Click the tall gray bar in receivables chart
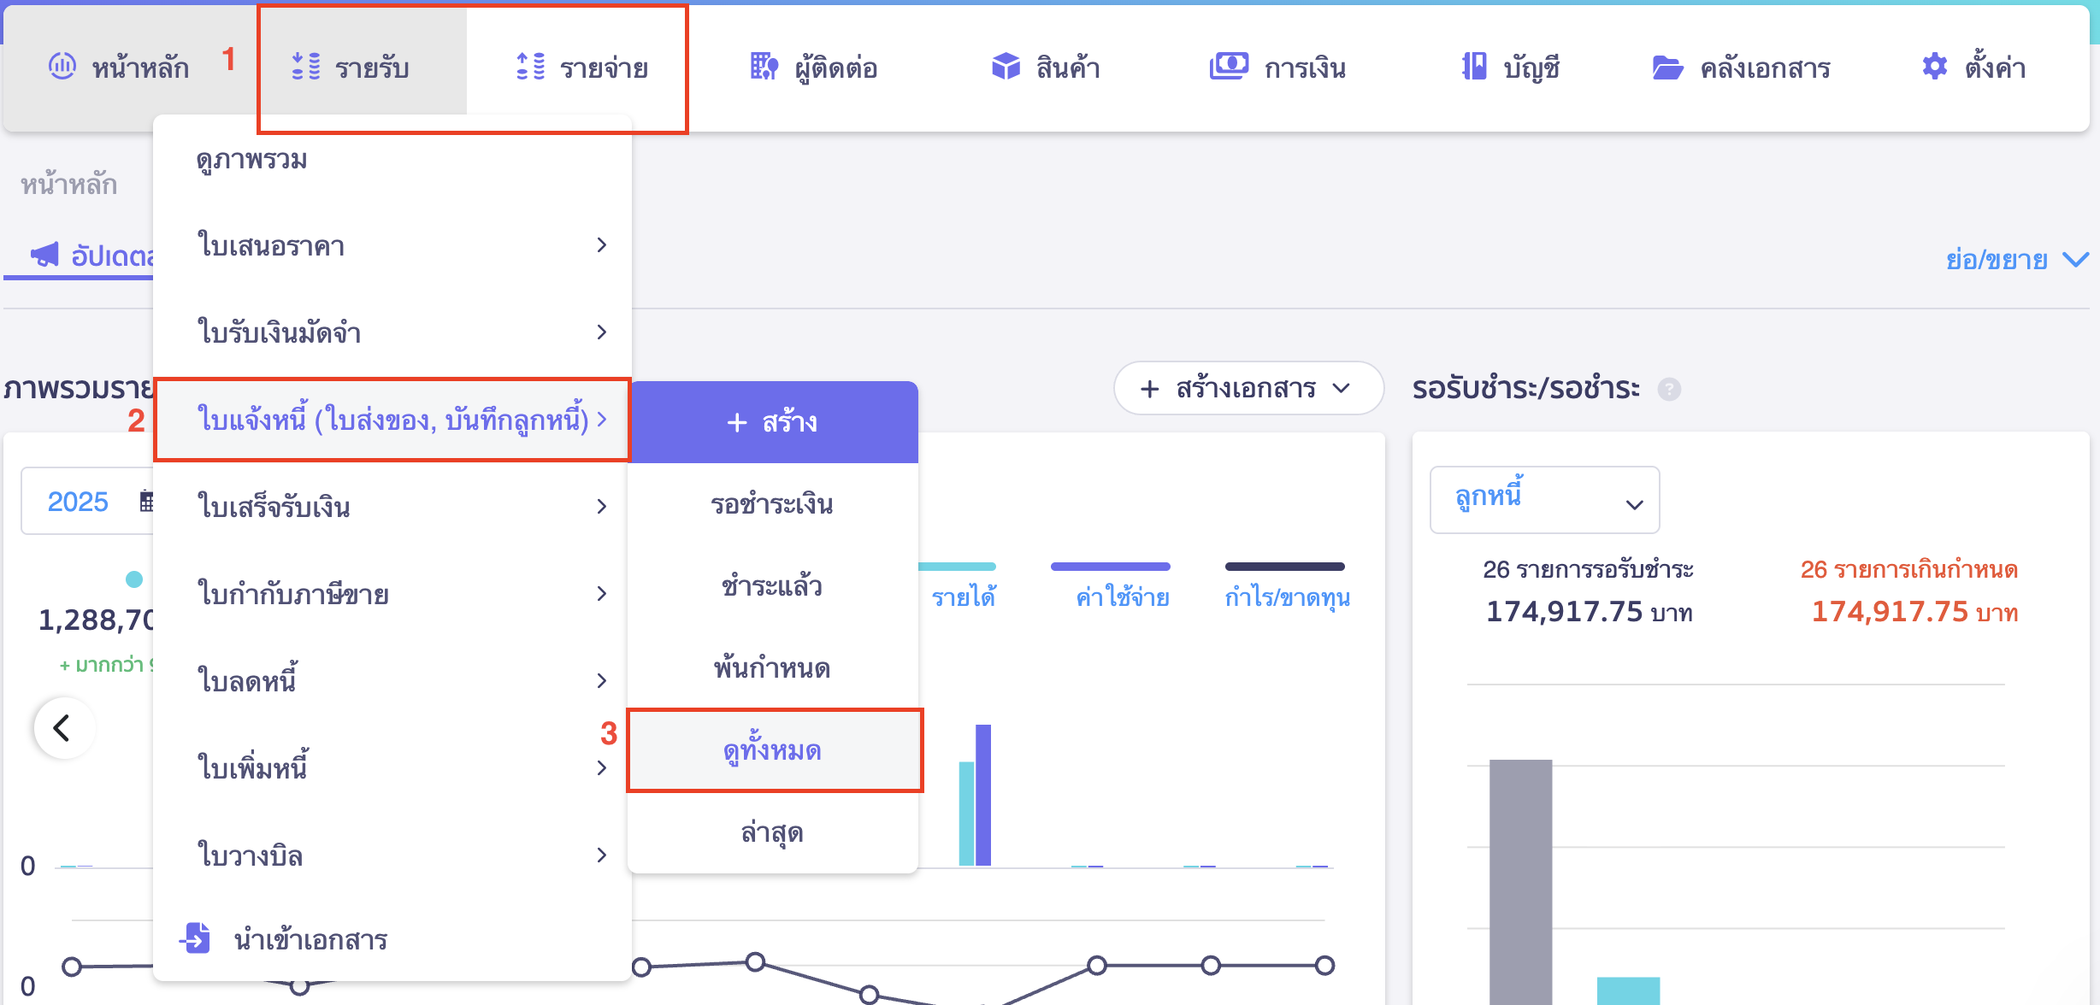 (x=1520, y=882)
